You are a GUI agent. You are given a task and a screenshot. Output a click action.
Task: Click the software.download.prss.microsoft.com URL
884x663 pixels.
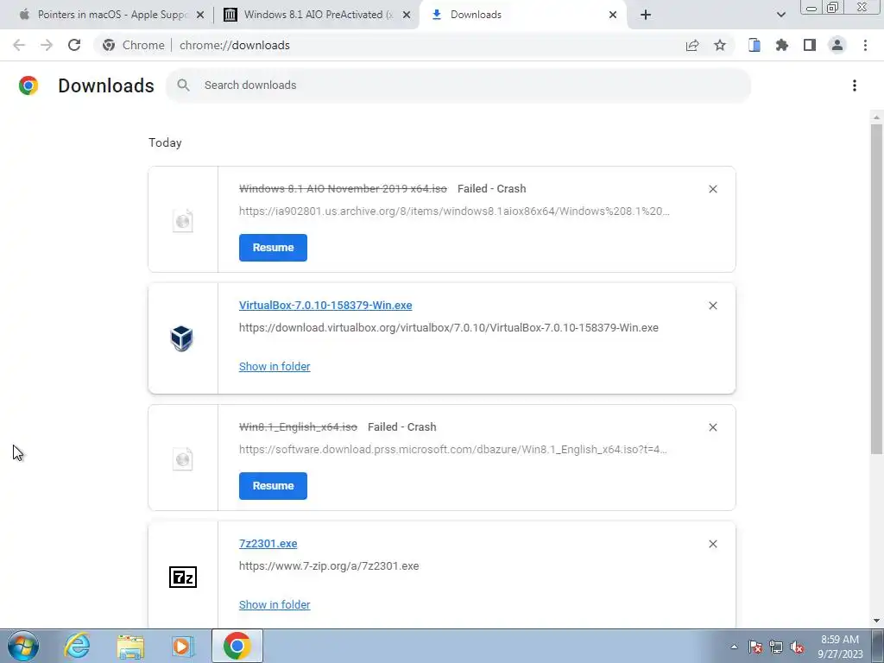click(452, 449)
